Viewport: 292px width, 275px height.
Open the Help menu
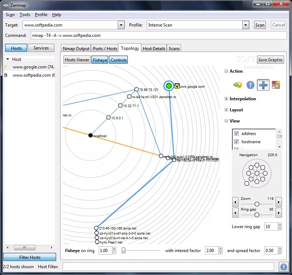57,15
